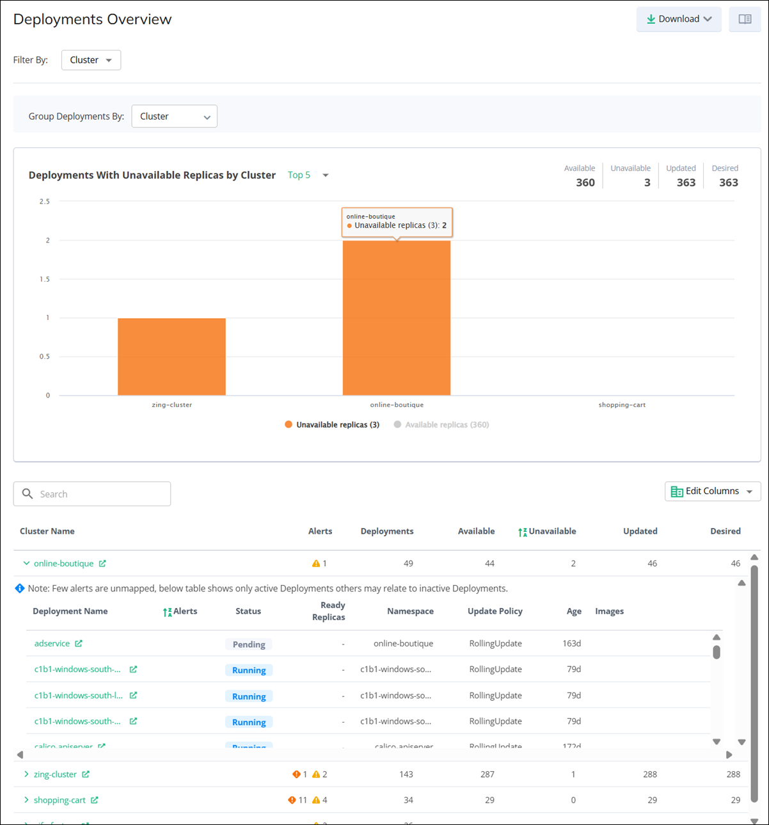This screenshot has width=769, height=825.
Task: Open the Edit Columns menu
Action: click(x=712, y=492)
